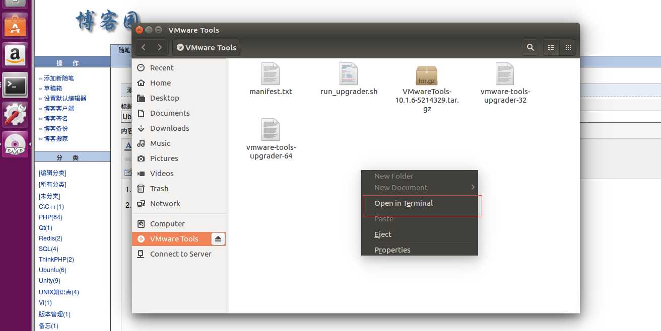Open Vi(1) category link
The height and width of the screenshot is (331, 661).
click(x=45, y=303)
